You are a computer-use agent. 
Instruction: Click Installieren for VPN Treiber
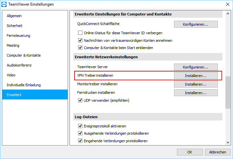pyautogui.click(x=196, y=76)
